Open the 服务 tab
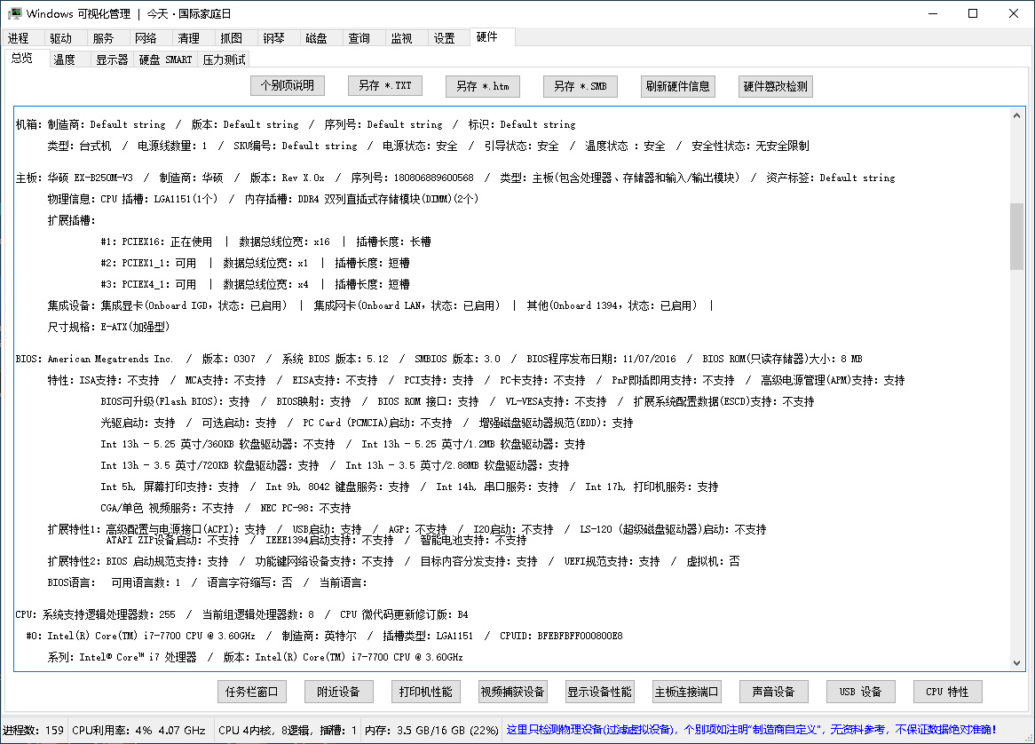 click(104, 38)
